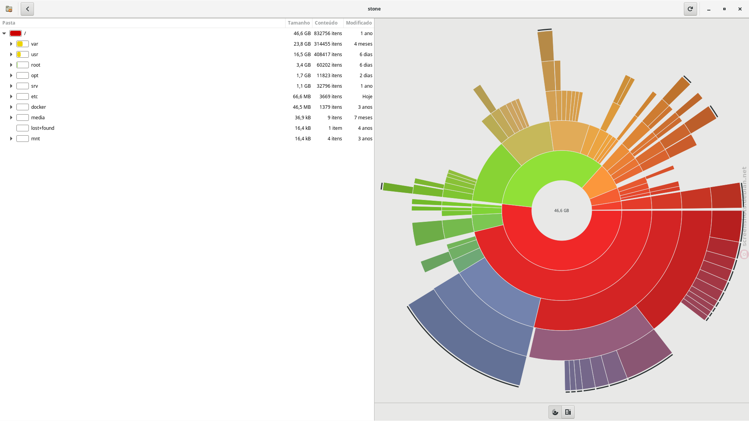
Task: Expand the srv folder
Action: coord(11,86)
